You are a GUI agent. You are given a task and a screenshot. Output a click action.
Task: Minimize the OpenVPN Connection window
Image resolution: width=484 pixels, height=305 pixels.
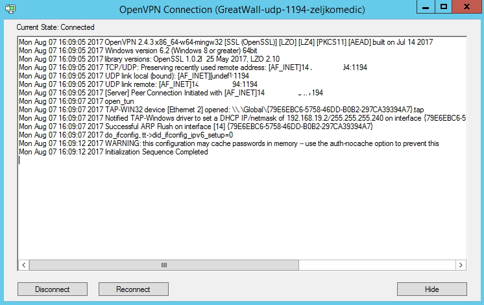pos(426,6)
